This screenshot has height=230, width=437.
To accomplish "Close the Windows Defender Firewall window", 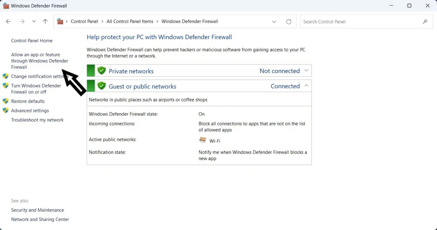I will [x=428, y=6].
